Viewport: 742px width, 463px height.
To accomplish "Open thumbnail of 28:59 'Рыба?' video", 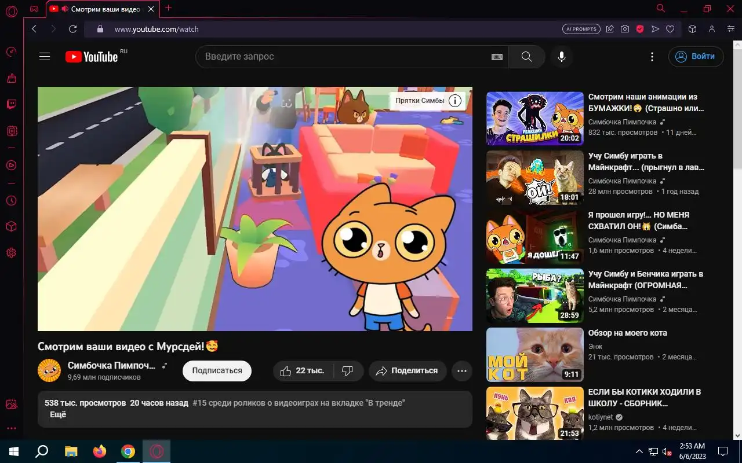I will (535, 295).
